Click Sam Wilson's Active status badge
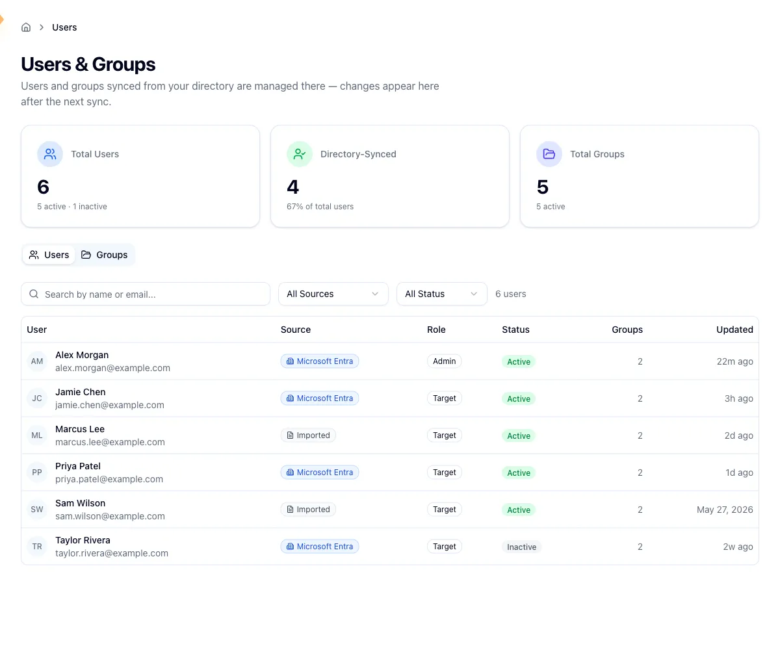 coord(519,510)
